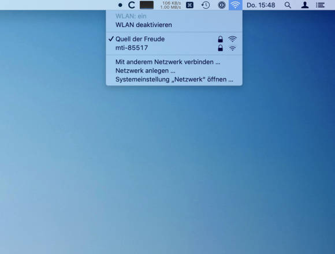The width and height of the screenshot is (335, 254).
Task: Click the black dot menu bar icon
Action: (120, 5)
